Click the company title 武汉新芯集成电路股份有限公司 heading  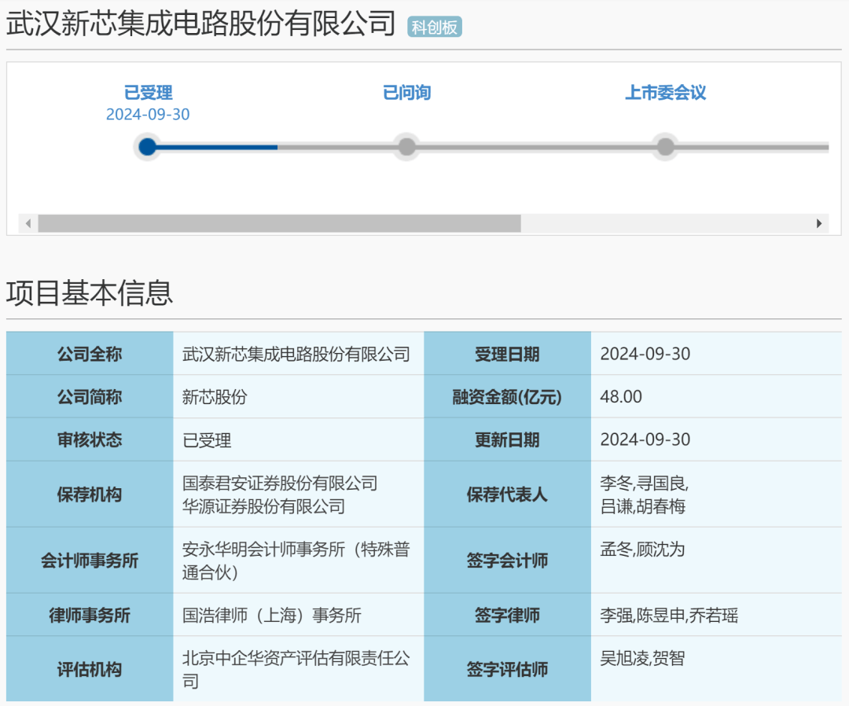click(x=201, y=24)
